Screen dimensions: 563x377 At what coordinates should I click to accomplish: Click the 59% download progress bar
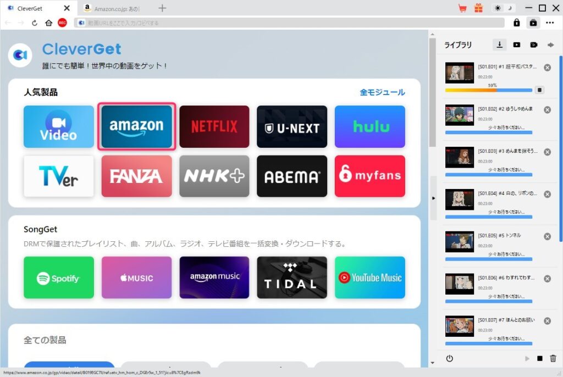(488, 90)
